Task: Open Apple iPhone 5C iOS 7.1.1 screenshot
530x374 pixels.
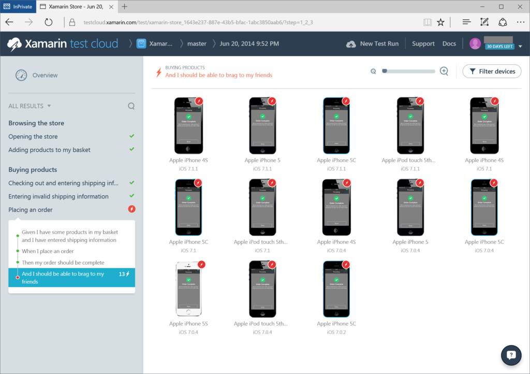Action: pos(336,126)
